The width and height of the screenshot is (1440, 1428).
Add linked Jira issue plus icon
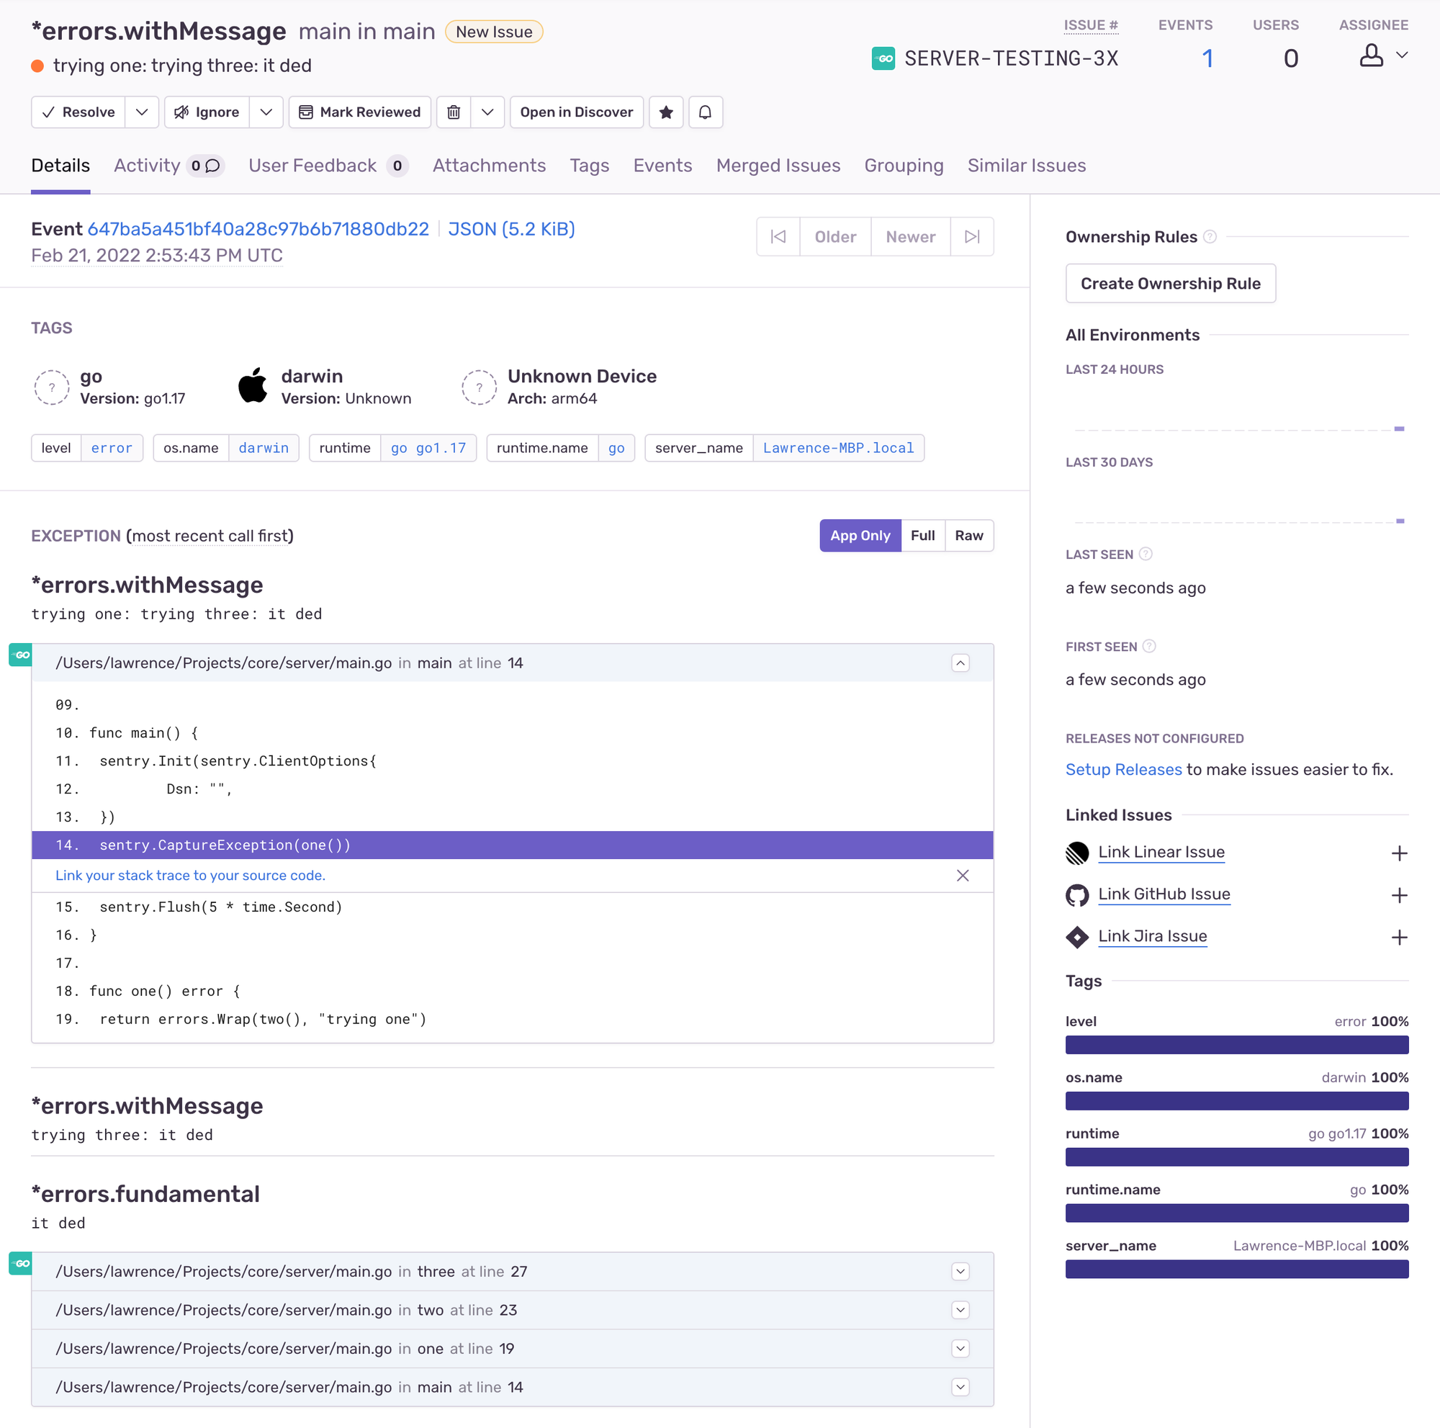1398,937
